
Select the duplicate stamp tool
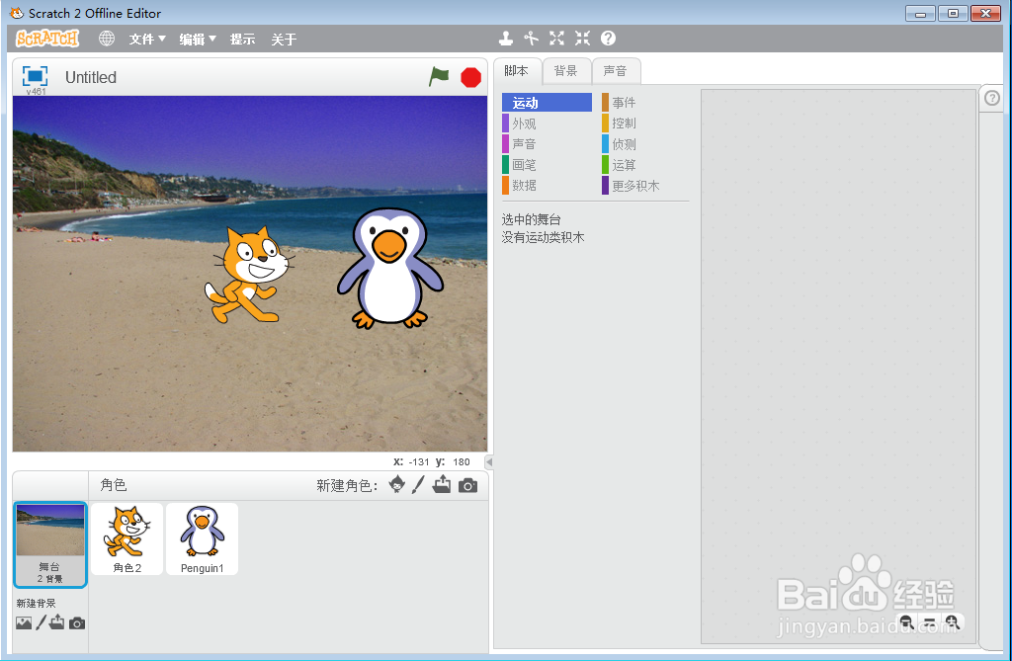pos(506,39)
